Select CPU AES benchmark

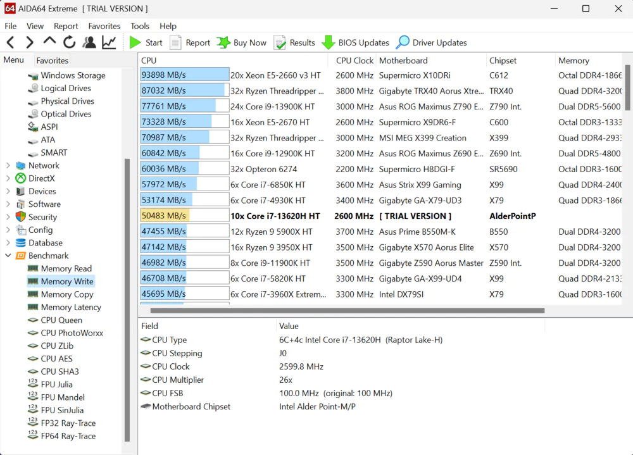pos(56,359)
